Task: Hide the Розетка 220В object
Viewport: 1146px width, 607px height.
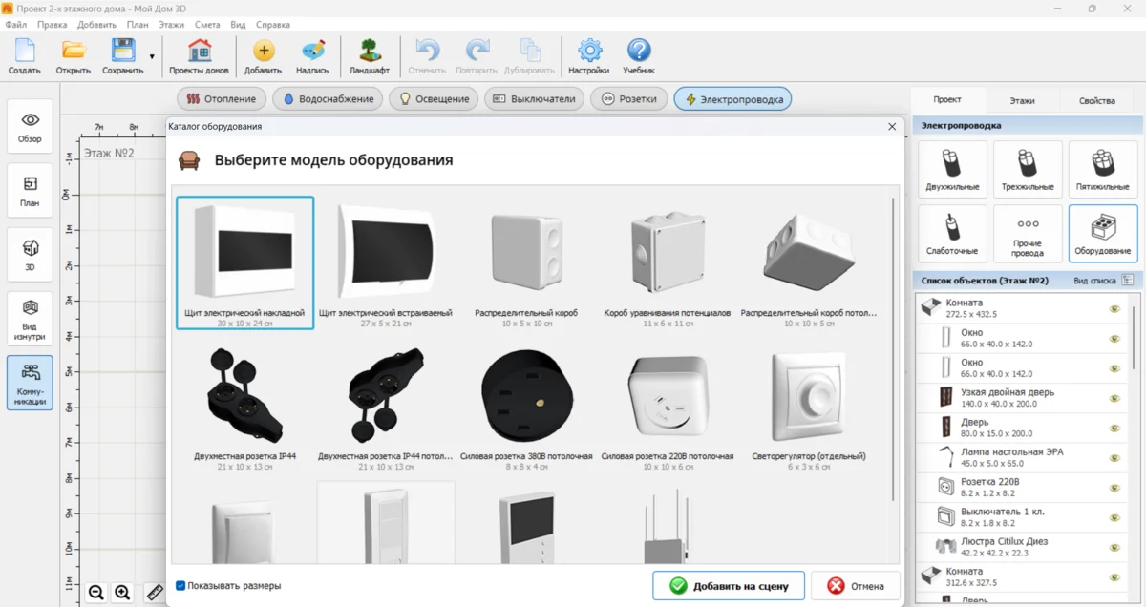Action: (x=1114, y=487)
